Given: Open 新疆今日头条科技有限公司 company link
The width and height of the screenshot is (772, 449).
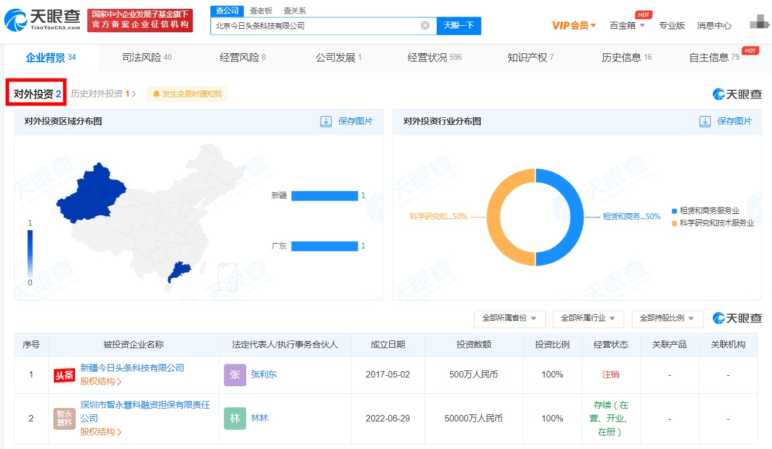Looking at the screenshot, I should (x=132, y=368).
